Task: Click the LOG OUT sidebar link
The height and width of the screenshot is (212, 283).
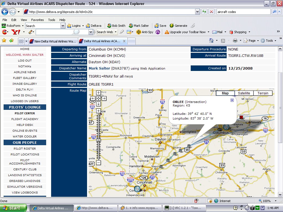Action: [25, 60]
